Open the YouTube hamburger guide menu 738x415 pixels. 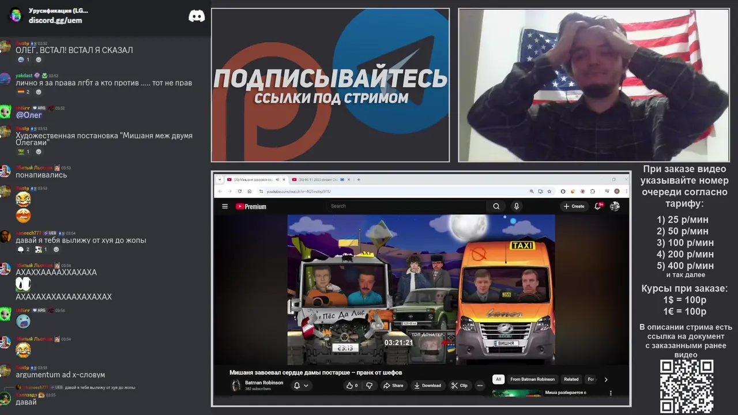[x=225, y=206]
